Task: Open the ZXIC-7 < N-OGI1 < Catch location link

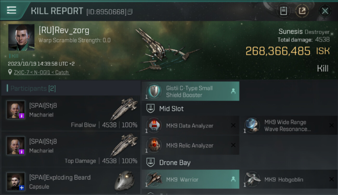Action: tap(41, 72)
